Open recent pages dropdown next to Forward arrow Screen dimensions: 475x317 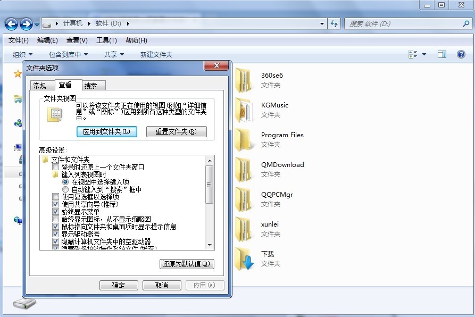tap(37, 24)
